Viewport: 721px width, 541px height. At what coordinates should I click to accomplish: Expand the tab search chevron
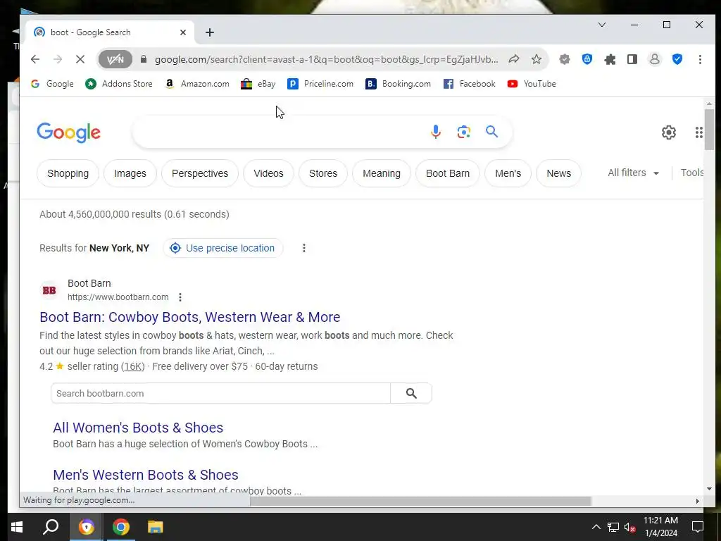coord(602,25)
